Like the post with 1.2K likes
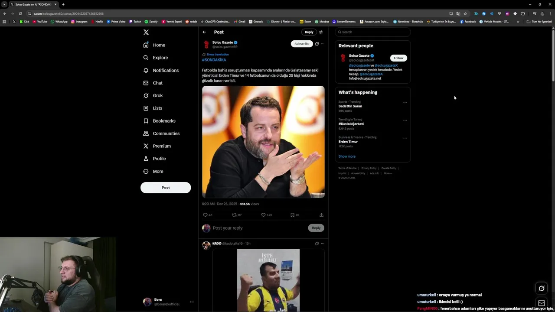Screen dimensions: 555x312 [266, 215]
